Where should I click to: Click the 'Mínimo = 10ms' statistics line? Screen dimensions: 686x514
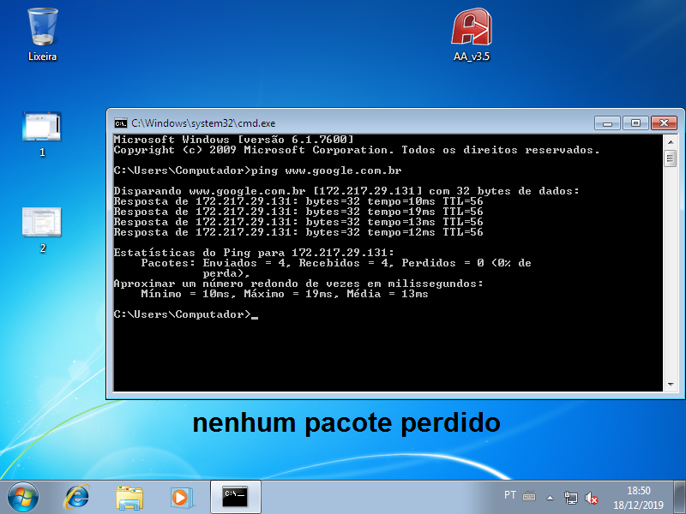285,294
